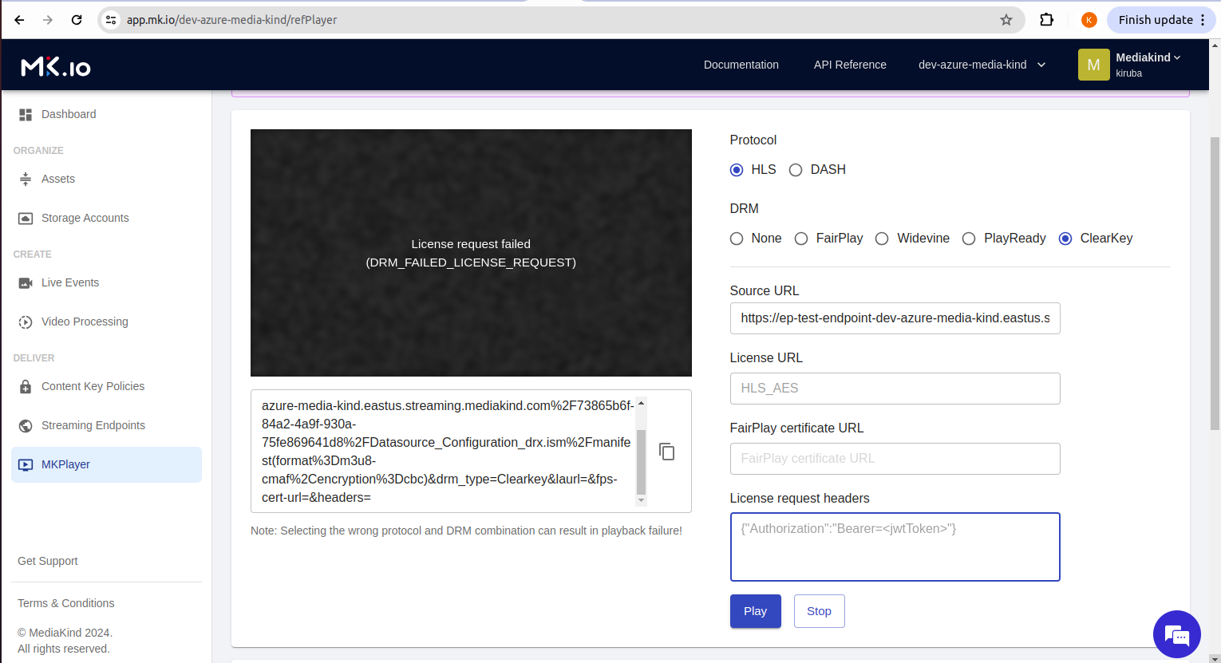This screenshot has height=663, width=1221.
Task: Open the API Reference link
Action: coord(850,65)
